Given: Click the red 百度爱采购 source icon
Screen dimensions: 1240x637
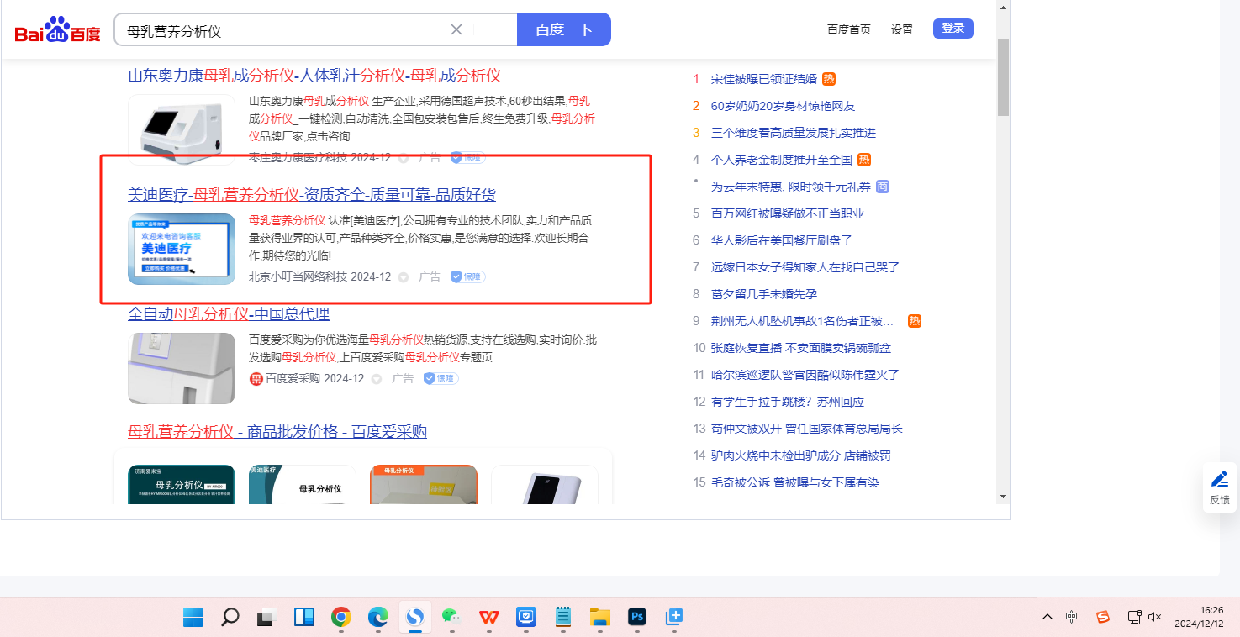Looking at the screenshot, I should (x=256, y=379).
